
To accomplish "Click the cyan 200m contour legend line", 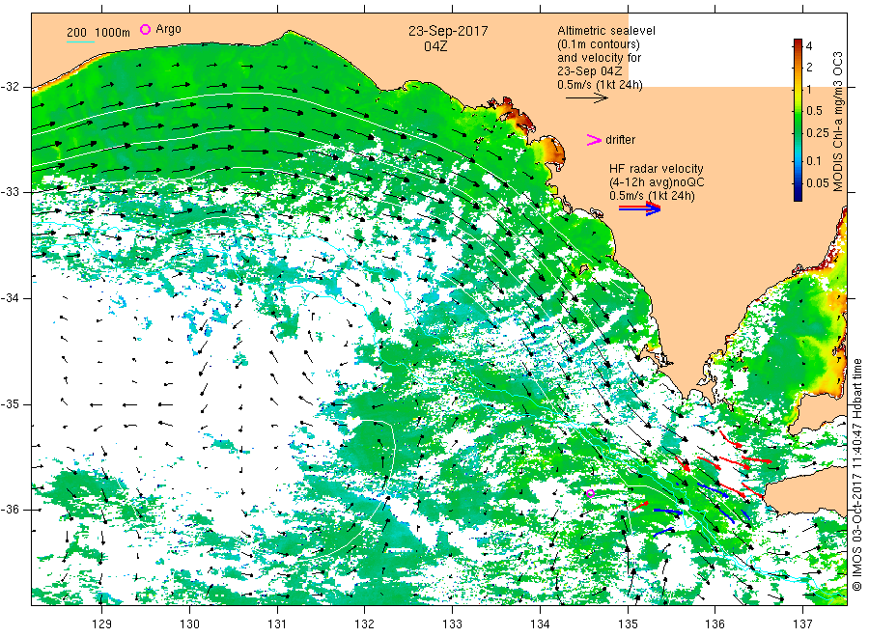I will pyautogui.click(x=80, y=42).
